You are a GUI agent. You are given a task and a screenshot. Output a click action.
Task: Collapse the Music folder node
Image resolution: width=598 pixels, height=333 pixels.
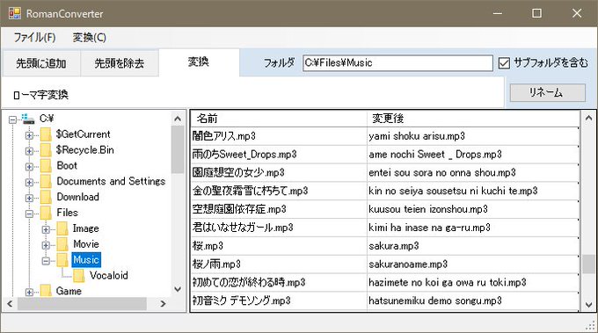pos(46,261)
